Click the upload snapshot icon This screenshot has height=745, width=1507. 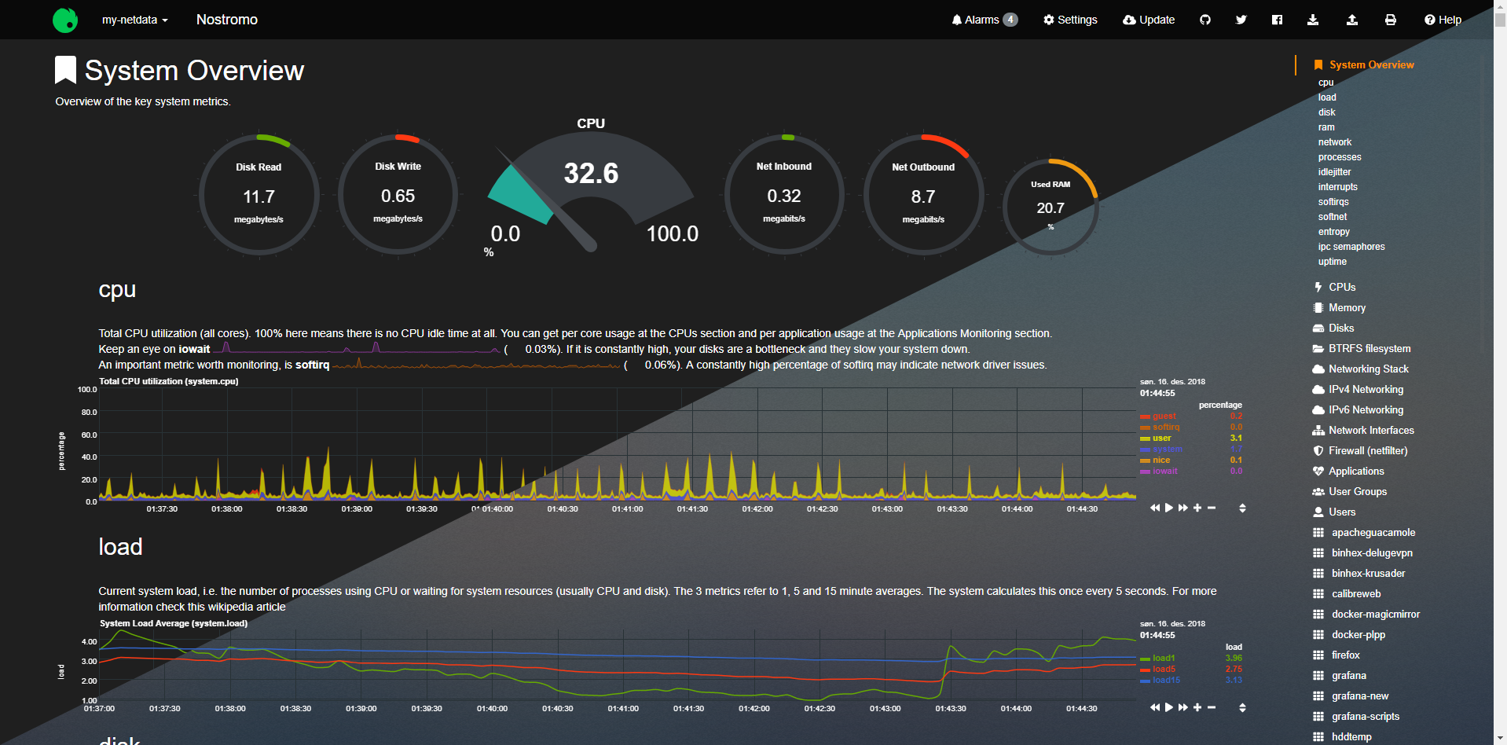1351,20
